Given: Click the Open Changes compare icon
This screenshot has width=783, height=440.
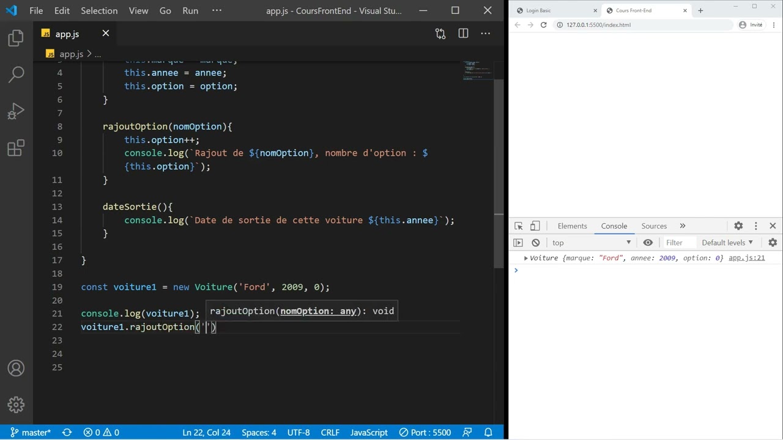Looking at the screenshot, I should [440, 34].
